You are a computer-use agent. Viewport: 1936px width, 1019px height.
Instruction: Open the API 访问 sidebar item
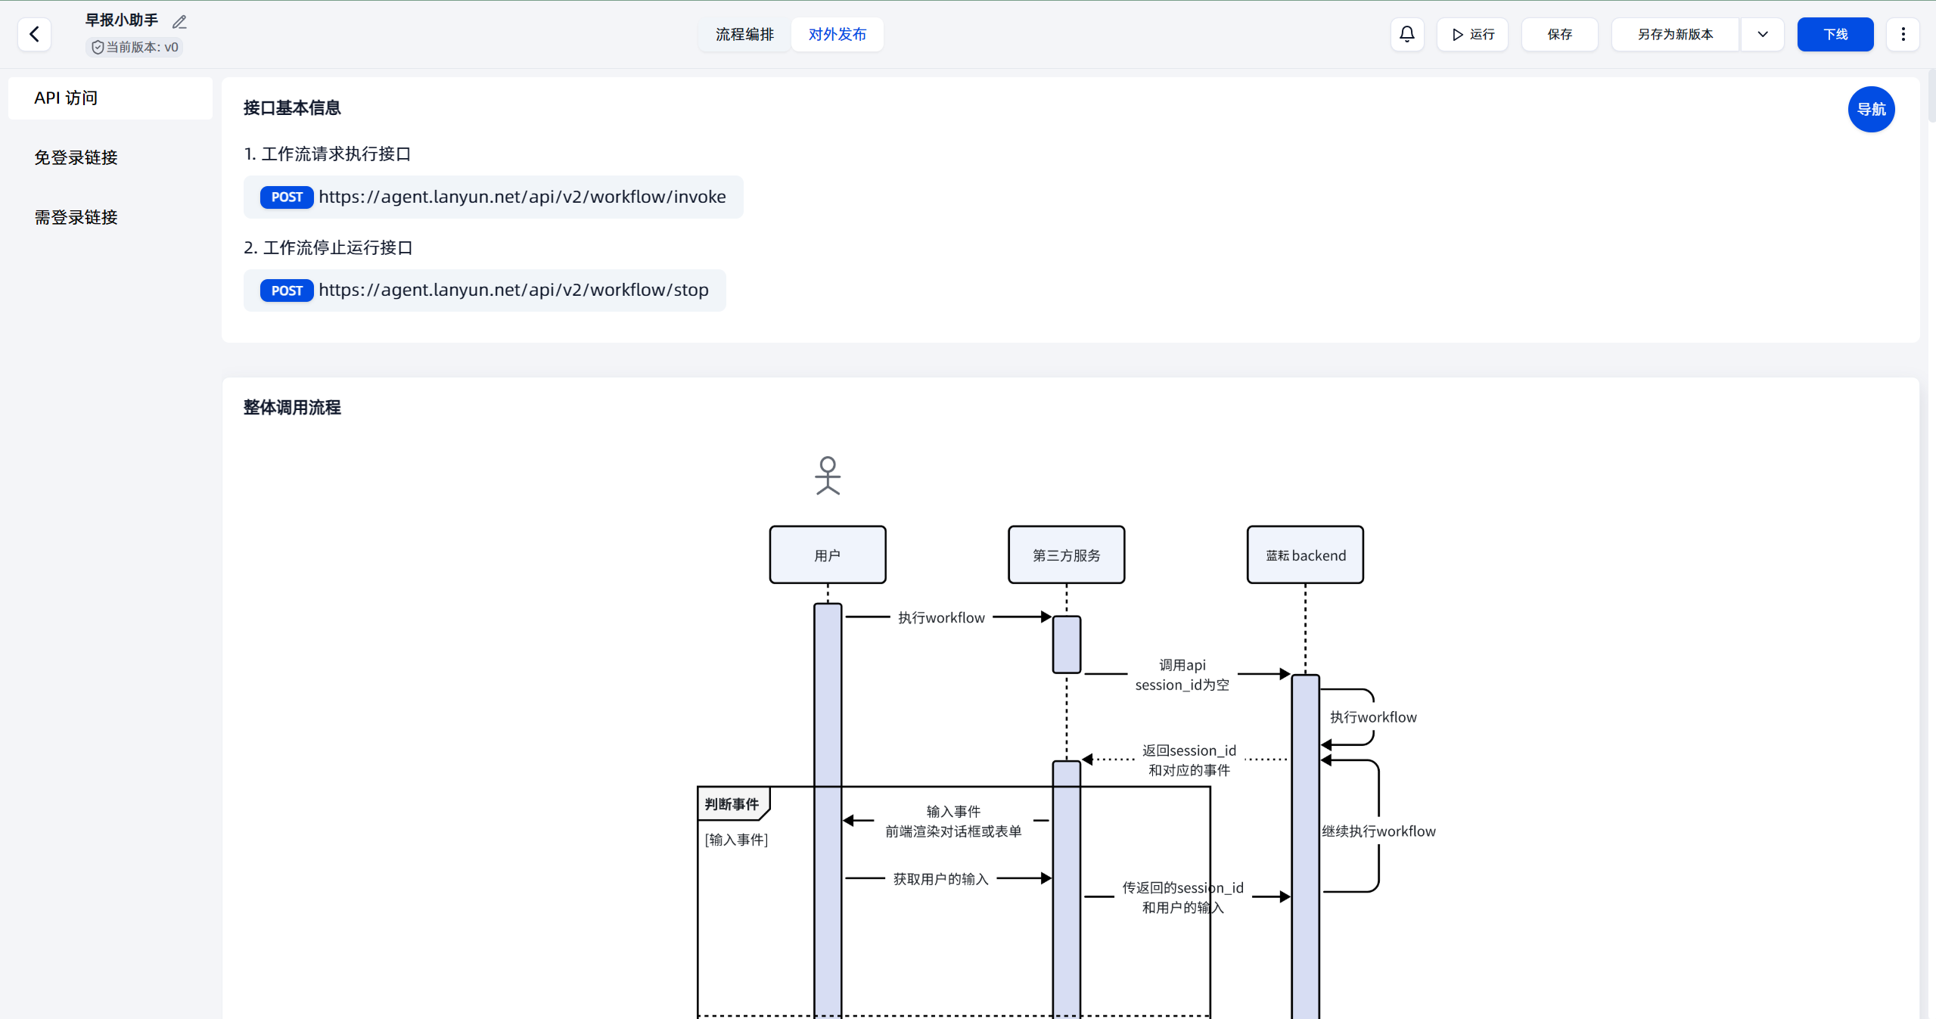[110, 98]
